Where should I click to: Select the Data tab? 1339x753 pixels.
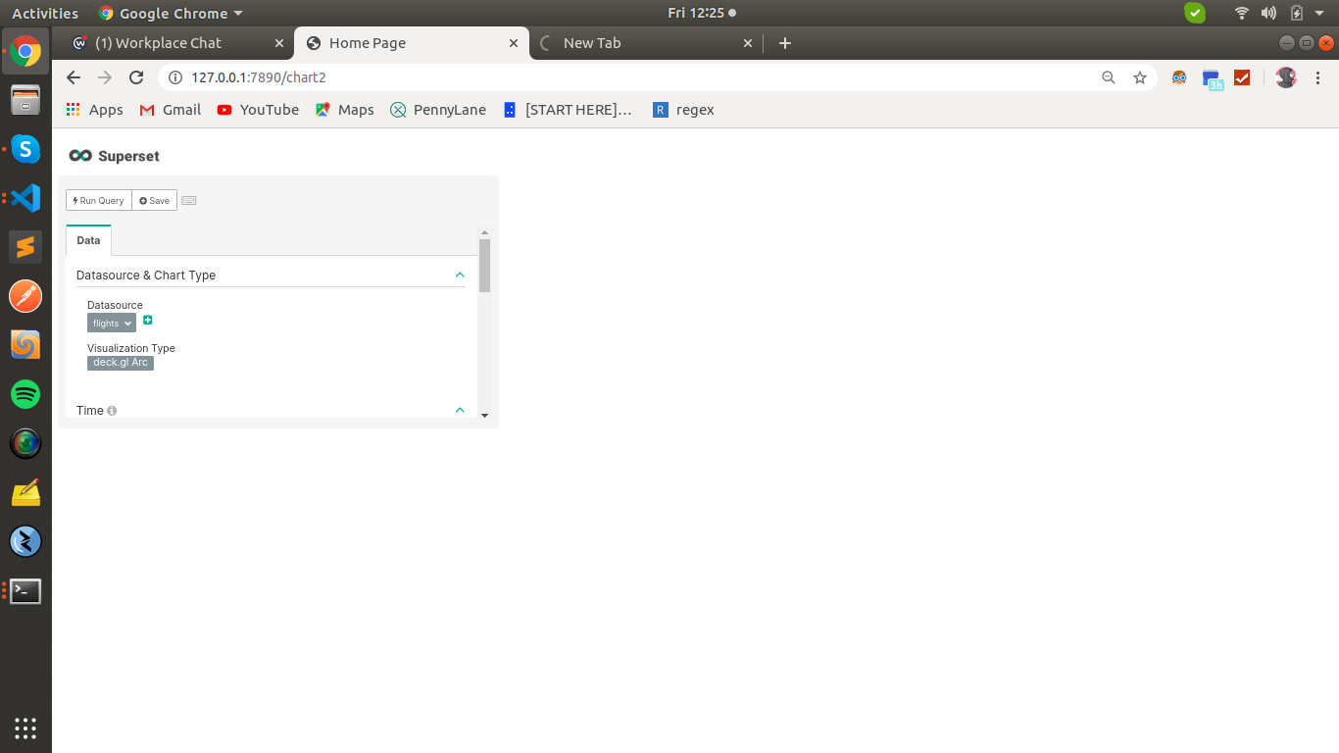click(88, 239)
